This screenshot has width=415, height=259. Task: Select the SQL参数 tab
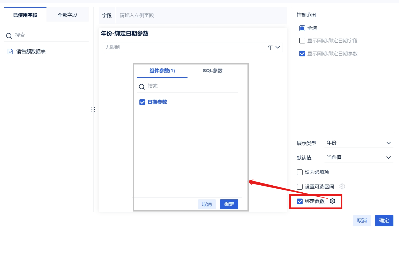pyautogui.click(x=213, y=71)
